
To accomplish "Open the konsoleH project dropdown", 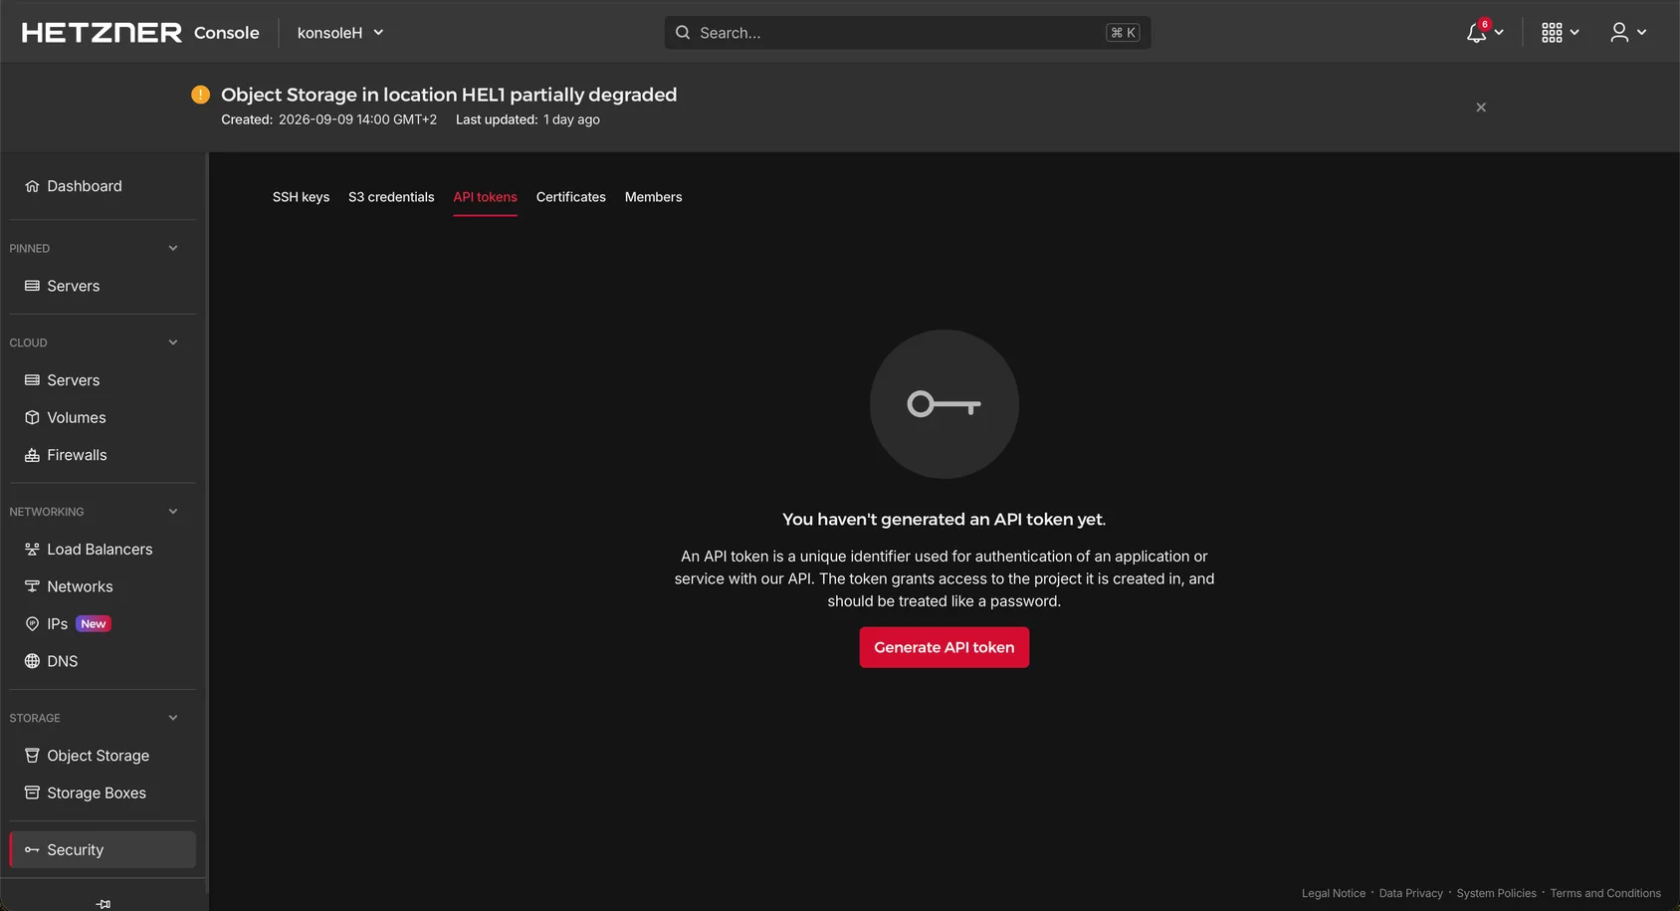I will [x=340, y=33].
